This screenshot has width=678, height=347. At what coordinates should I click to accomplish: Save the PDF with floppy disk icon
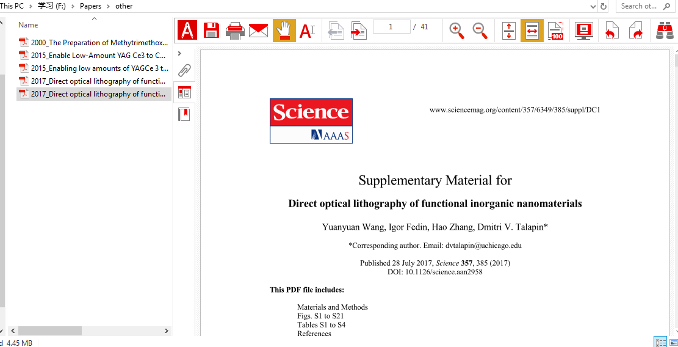tap(211, 31)
